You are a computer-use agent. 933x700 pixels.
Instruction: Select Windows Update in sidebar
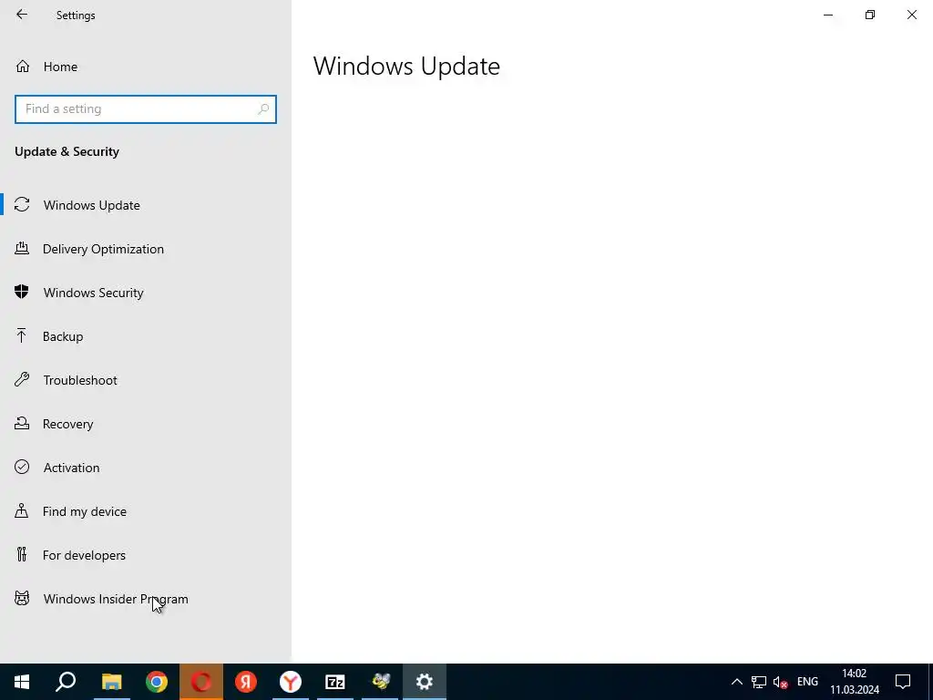pos(146,205)
